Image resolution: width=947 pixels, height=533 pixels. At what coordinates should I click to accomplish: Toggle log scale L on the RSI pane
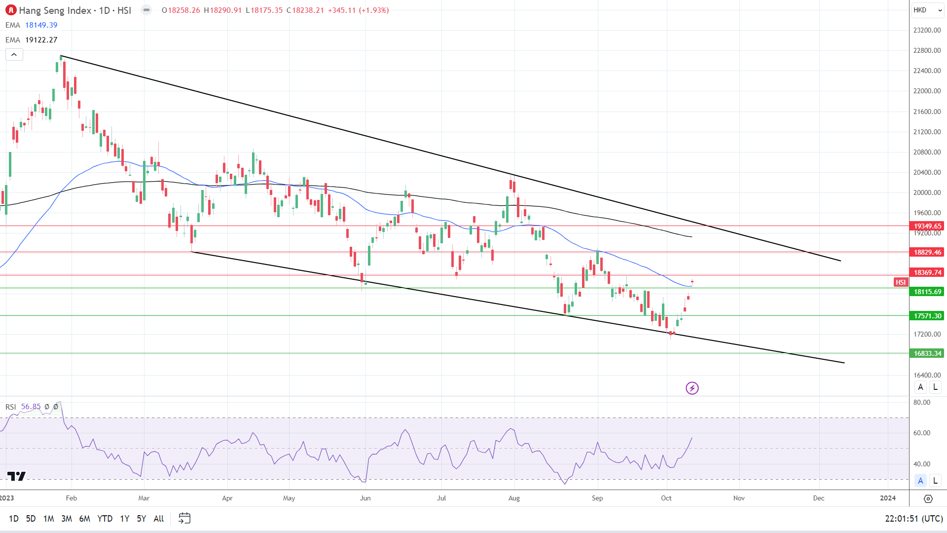(935, 481)
